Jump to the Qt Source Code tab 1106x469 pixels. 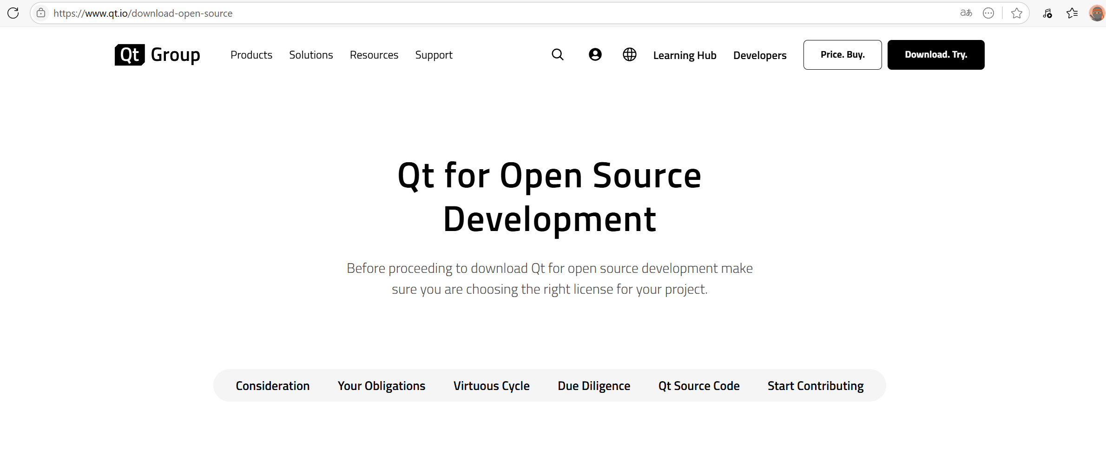point(699,386)
